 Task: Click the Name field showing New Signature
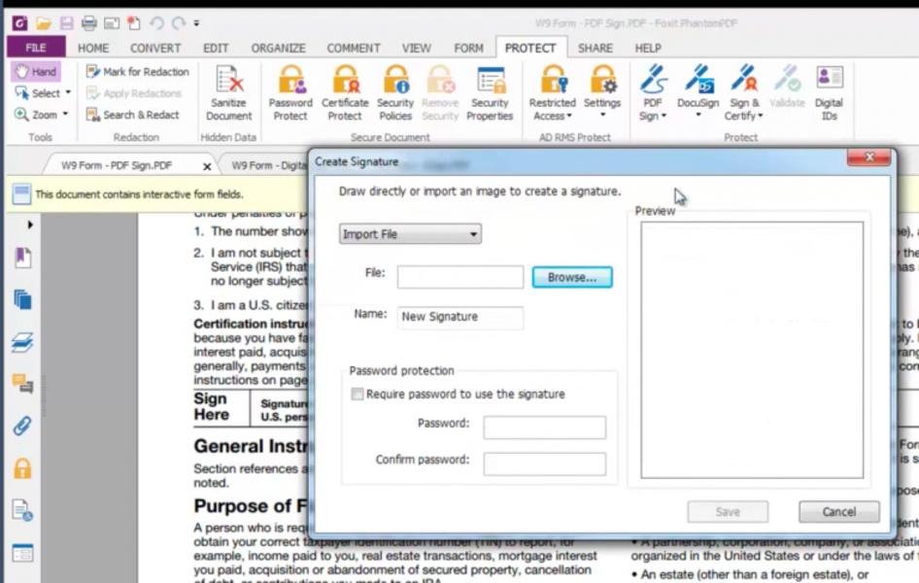pos(459,317)
